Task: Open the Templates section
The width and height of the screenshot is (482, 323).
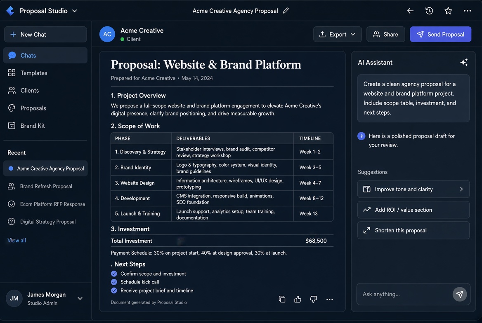Action: click(x=45, y=73)
